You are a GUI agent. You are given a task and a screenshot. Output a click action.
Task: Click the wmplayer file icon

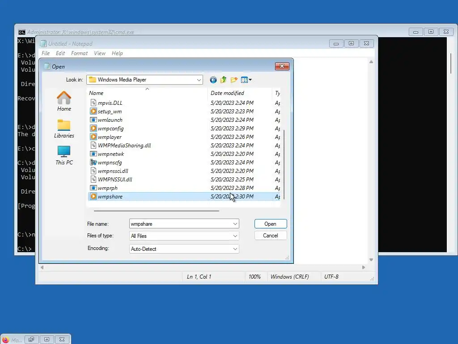tap(93, 137)
